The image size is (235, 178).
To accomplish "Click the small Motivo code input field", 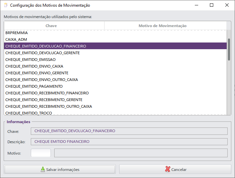I will point(41,153).
